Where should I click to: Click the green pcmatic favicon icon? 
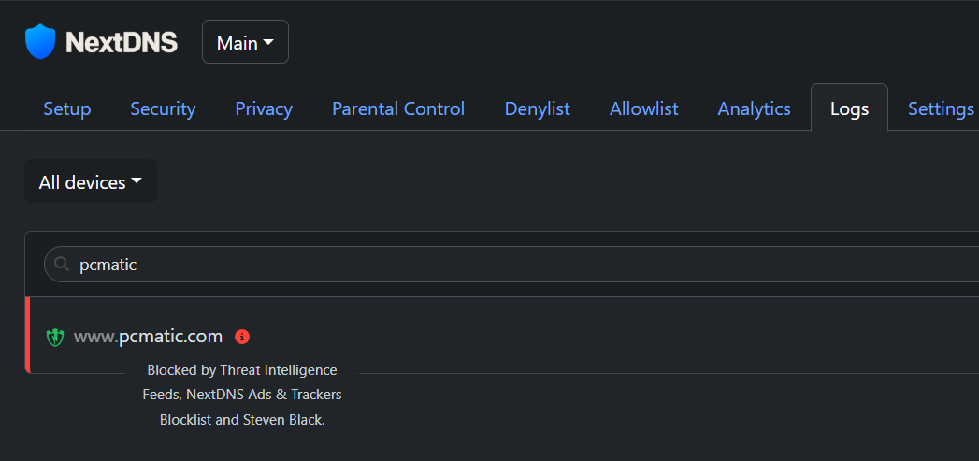point(55,338)
